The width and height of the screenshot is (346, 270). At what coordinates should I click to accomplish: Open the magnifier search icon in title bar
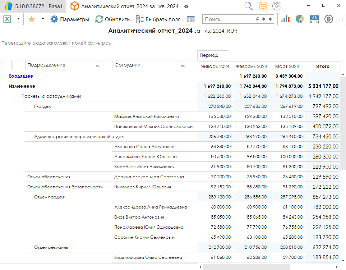(248, 6)
